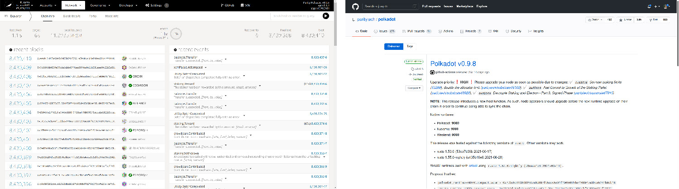Open block number 8,430,409 link

(x=20, y=68)
